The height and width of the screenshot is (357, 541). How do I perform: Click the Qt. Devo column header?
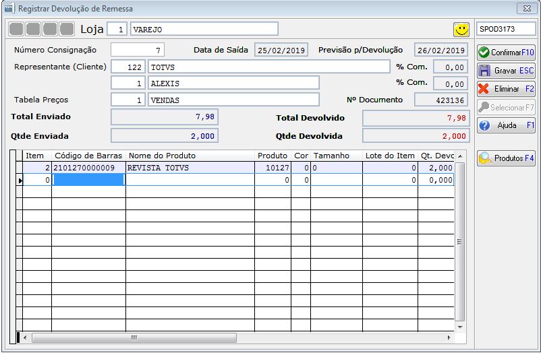(x=436, y=156)
